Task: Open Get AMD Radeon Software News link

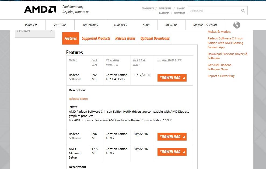Action: click(x=219, y=67)
